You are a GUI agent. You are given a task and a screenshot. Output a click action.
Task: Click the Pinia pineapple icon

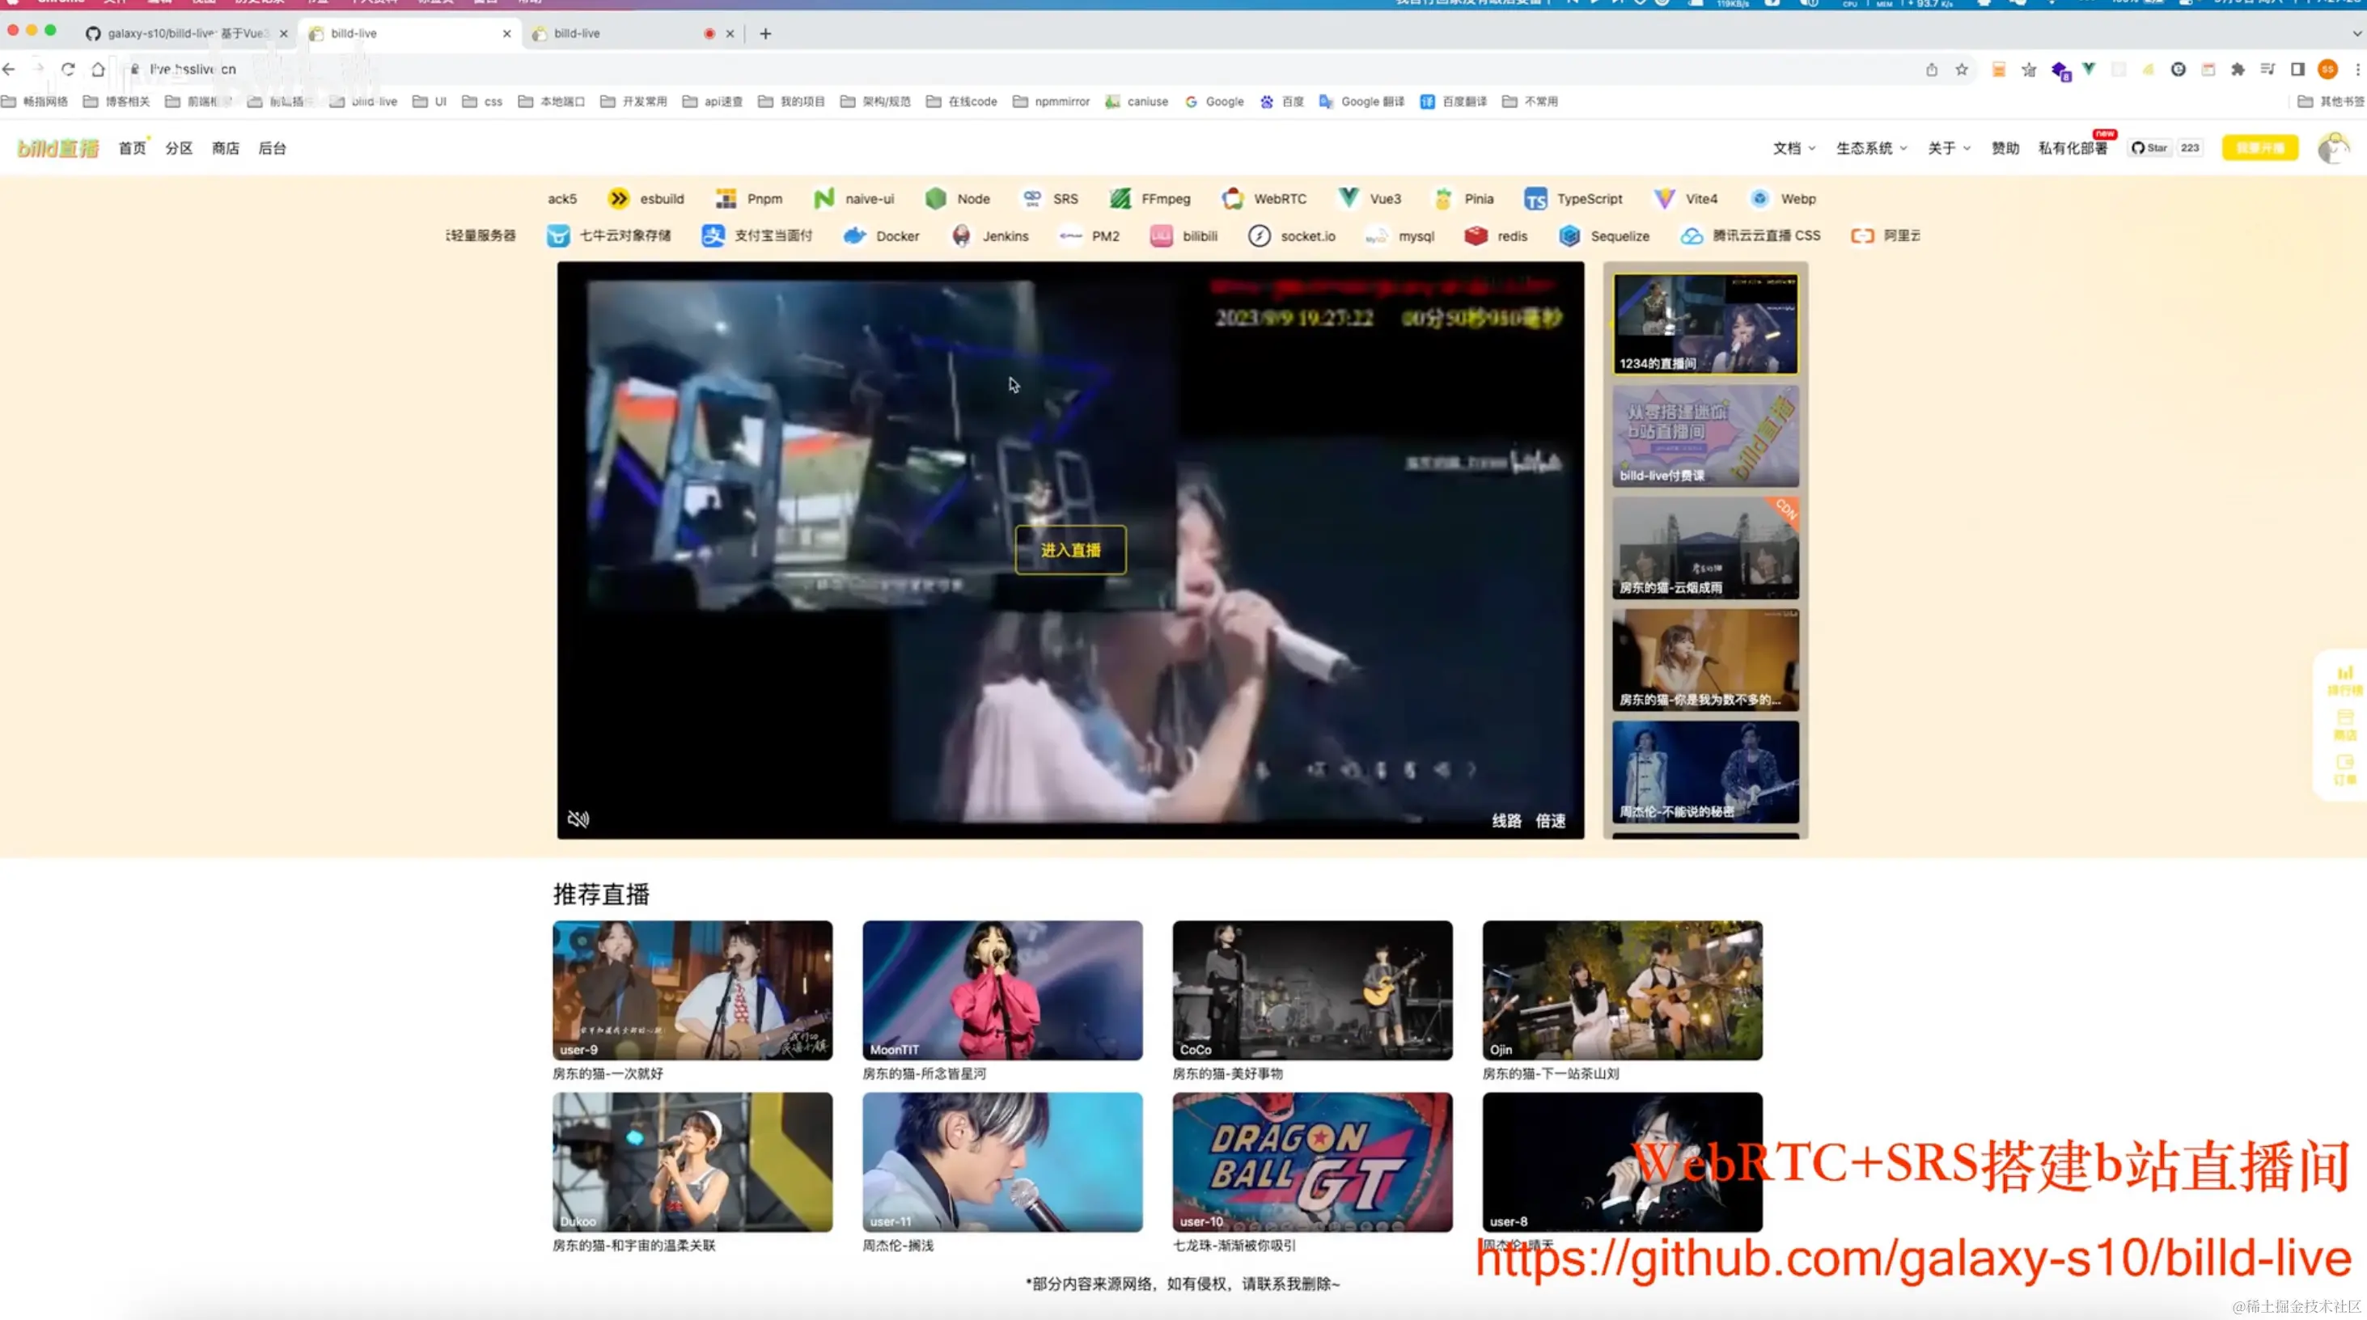coord(1442,198)
